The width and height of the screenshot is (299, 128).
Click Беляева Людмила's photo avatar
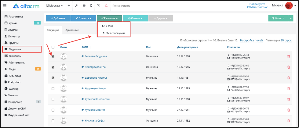[x=64, y=56]
